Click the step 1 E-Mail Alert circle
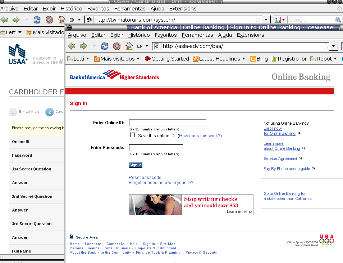Viewport: 343px width, 263px height. point(13,112)
